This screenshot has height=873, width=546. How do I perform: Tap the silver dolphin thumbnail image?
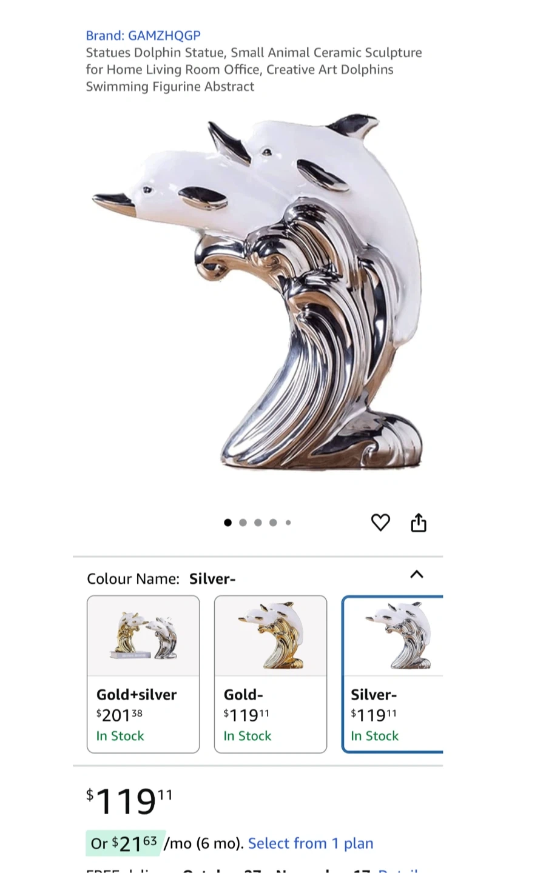pyautogui.click(x=397, y=636)
